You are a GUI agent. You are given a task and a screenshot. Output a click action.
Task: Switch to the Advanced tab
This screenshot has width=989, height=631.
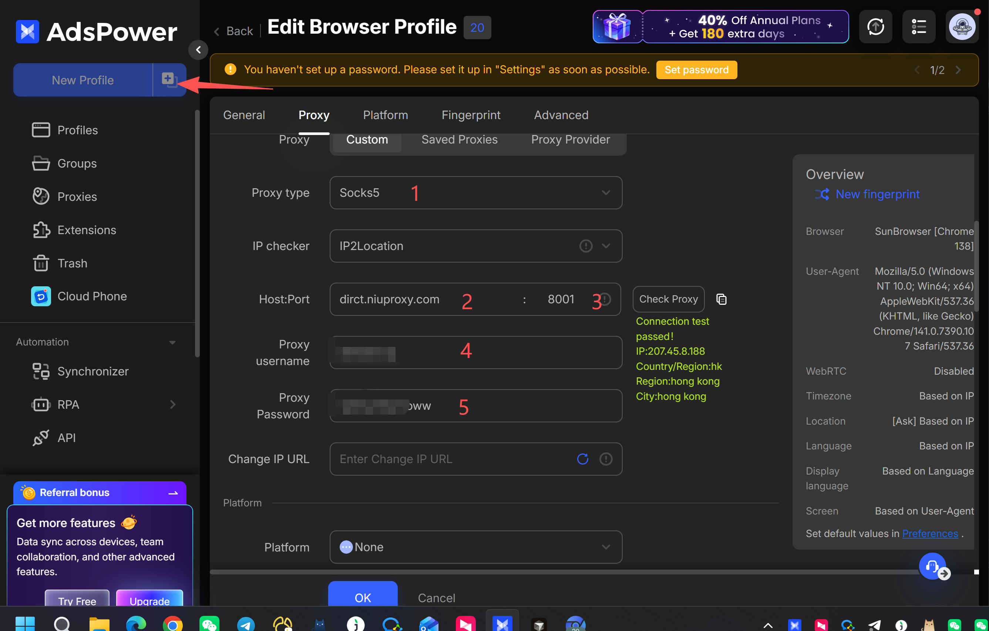(x=561, y=115)
